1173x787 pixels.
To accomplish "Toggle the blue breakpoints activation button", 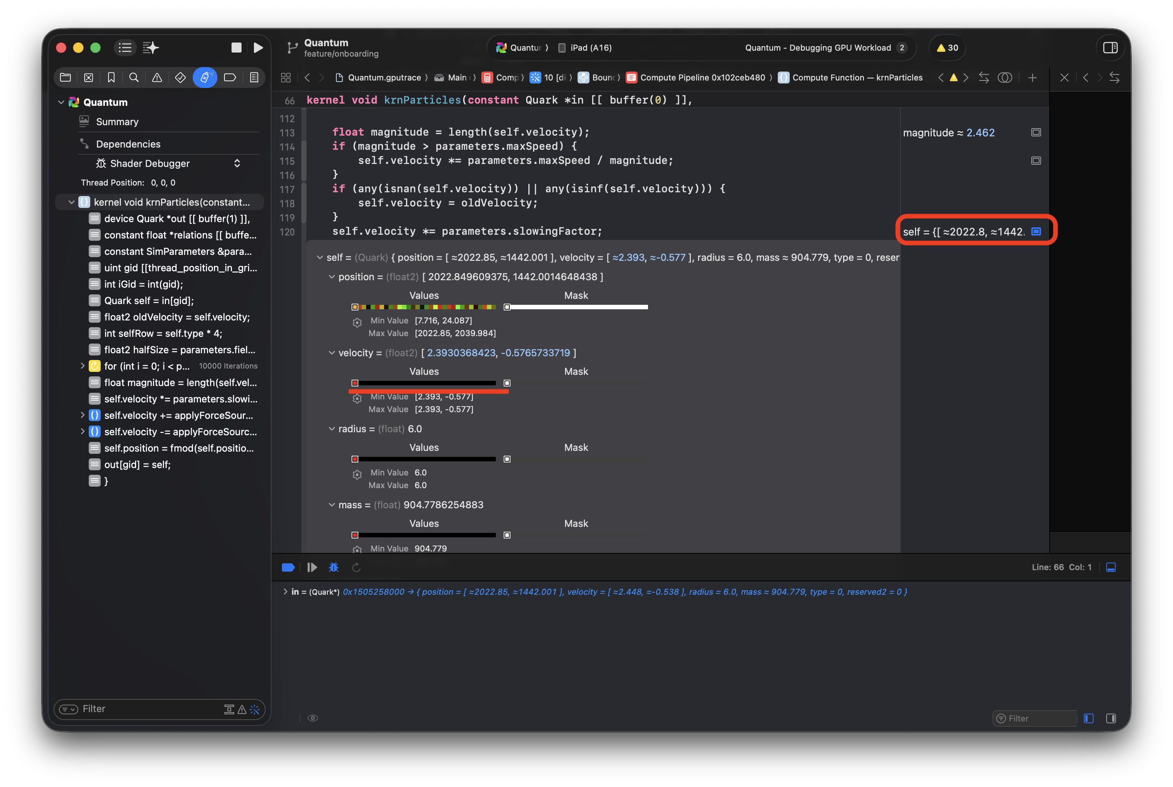I will pyautogui.click(x=288, y=567).
